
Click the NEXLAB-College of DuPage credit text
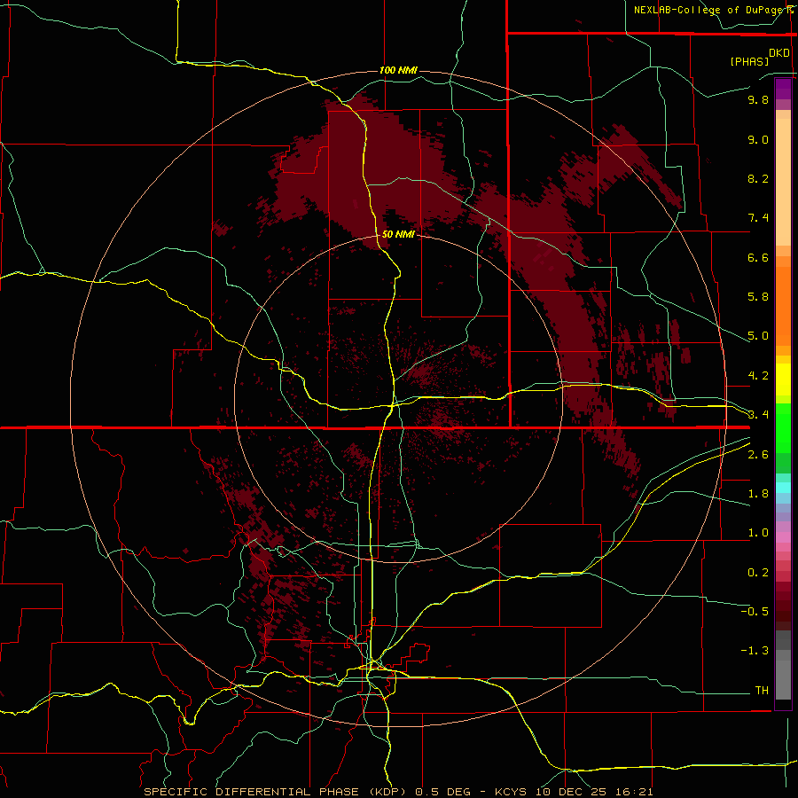(708, 10)
